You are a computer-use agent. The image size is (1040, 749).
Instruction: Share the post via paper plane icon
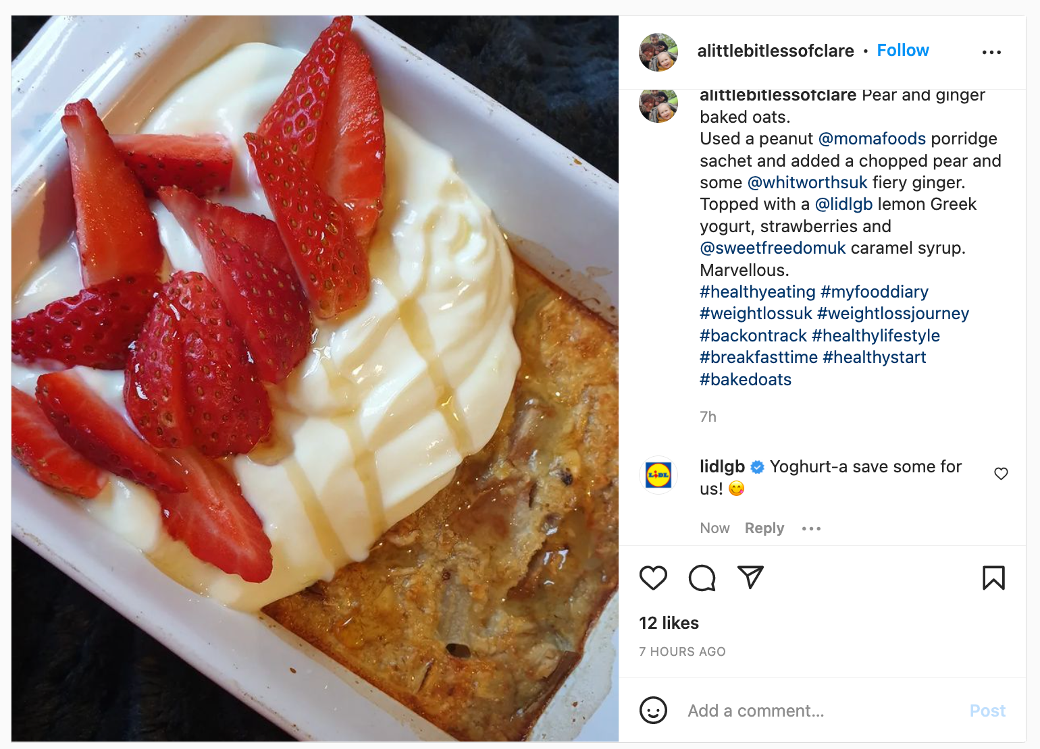(750, 577)
